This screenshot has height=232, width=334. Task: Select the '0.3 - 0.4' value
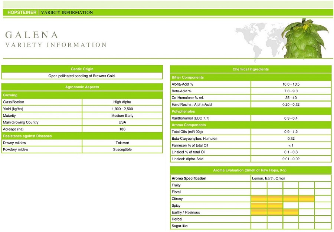(291, 118)
